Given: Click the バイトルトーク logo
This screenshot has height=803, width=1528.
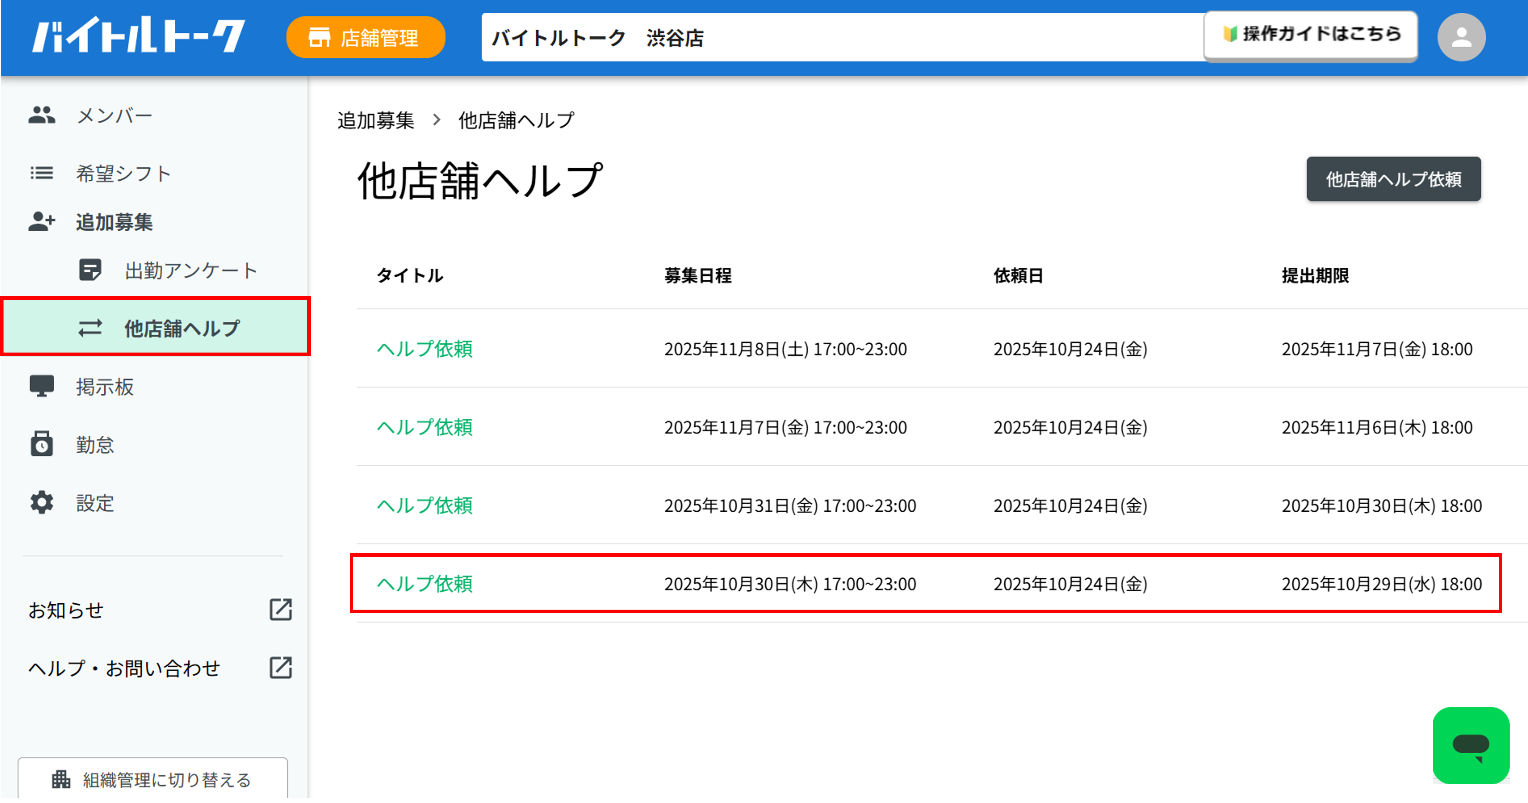Looking at the screenshot, I should [x=138, y=35].
